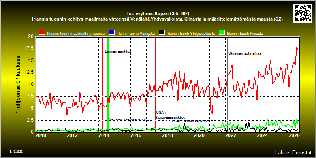Click the y-axis value 7.5

(x=30, y=96)
